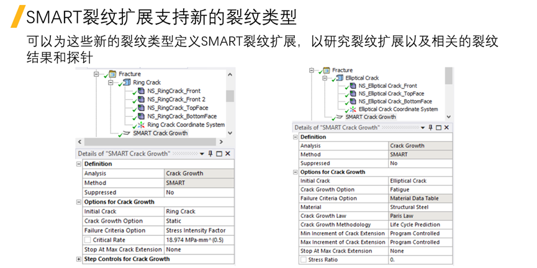Click the Crack Growth Law value Paris Law
The width and height of the screenshot is (537, 268).
420,216
